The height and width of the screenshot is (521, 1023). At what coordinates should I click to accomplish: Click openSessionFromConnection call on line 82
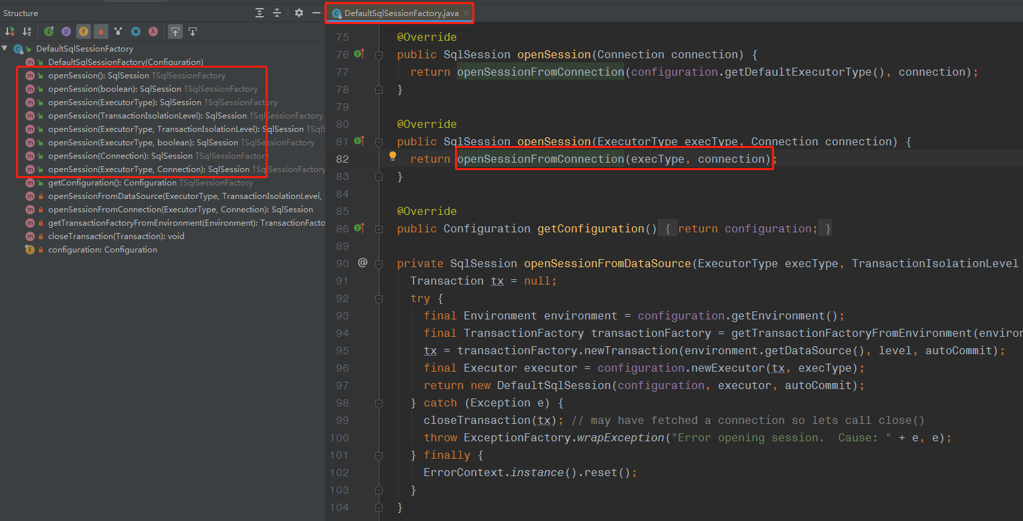pos(541,159)
